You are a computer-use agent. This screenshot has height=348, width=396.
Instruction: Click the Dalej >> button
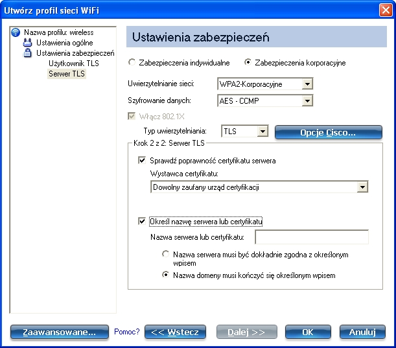tap(246, 332)
